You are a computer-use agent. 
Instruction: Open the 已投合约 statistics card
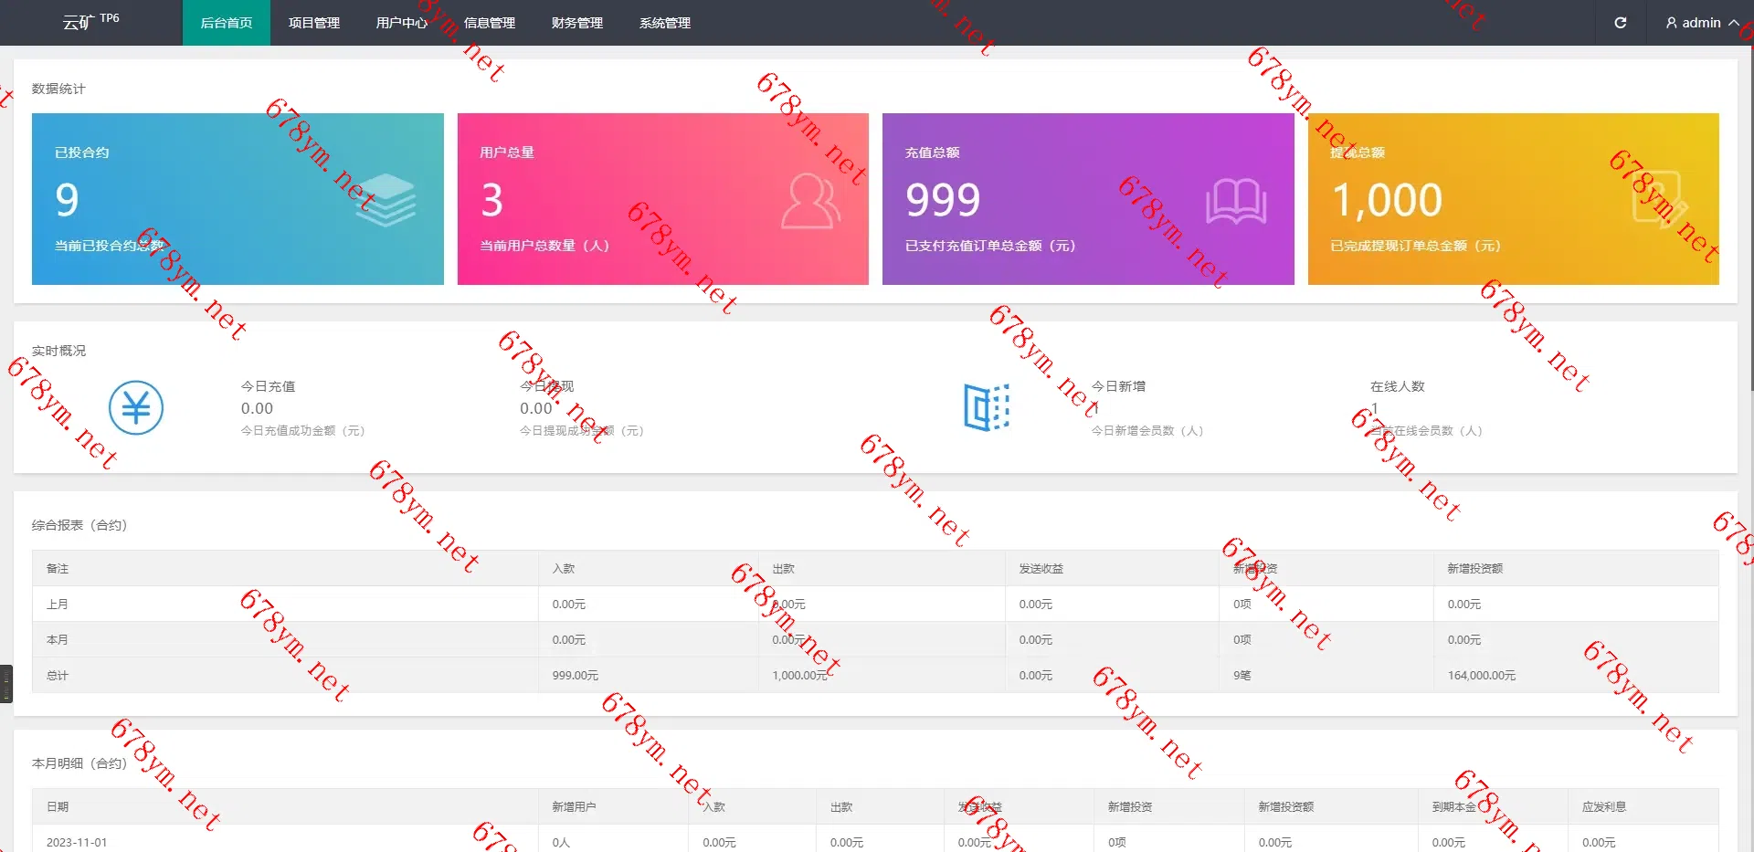(238, 199)
